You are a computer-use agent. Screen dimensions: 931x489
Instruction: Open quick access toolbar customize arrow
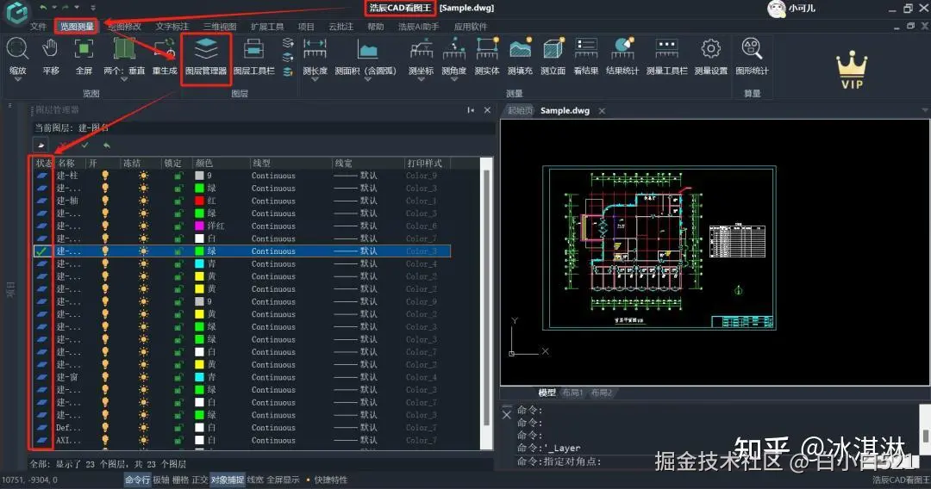click(x=92, y=8)
